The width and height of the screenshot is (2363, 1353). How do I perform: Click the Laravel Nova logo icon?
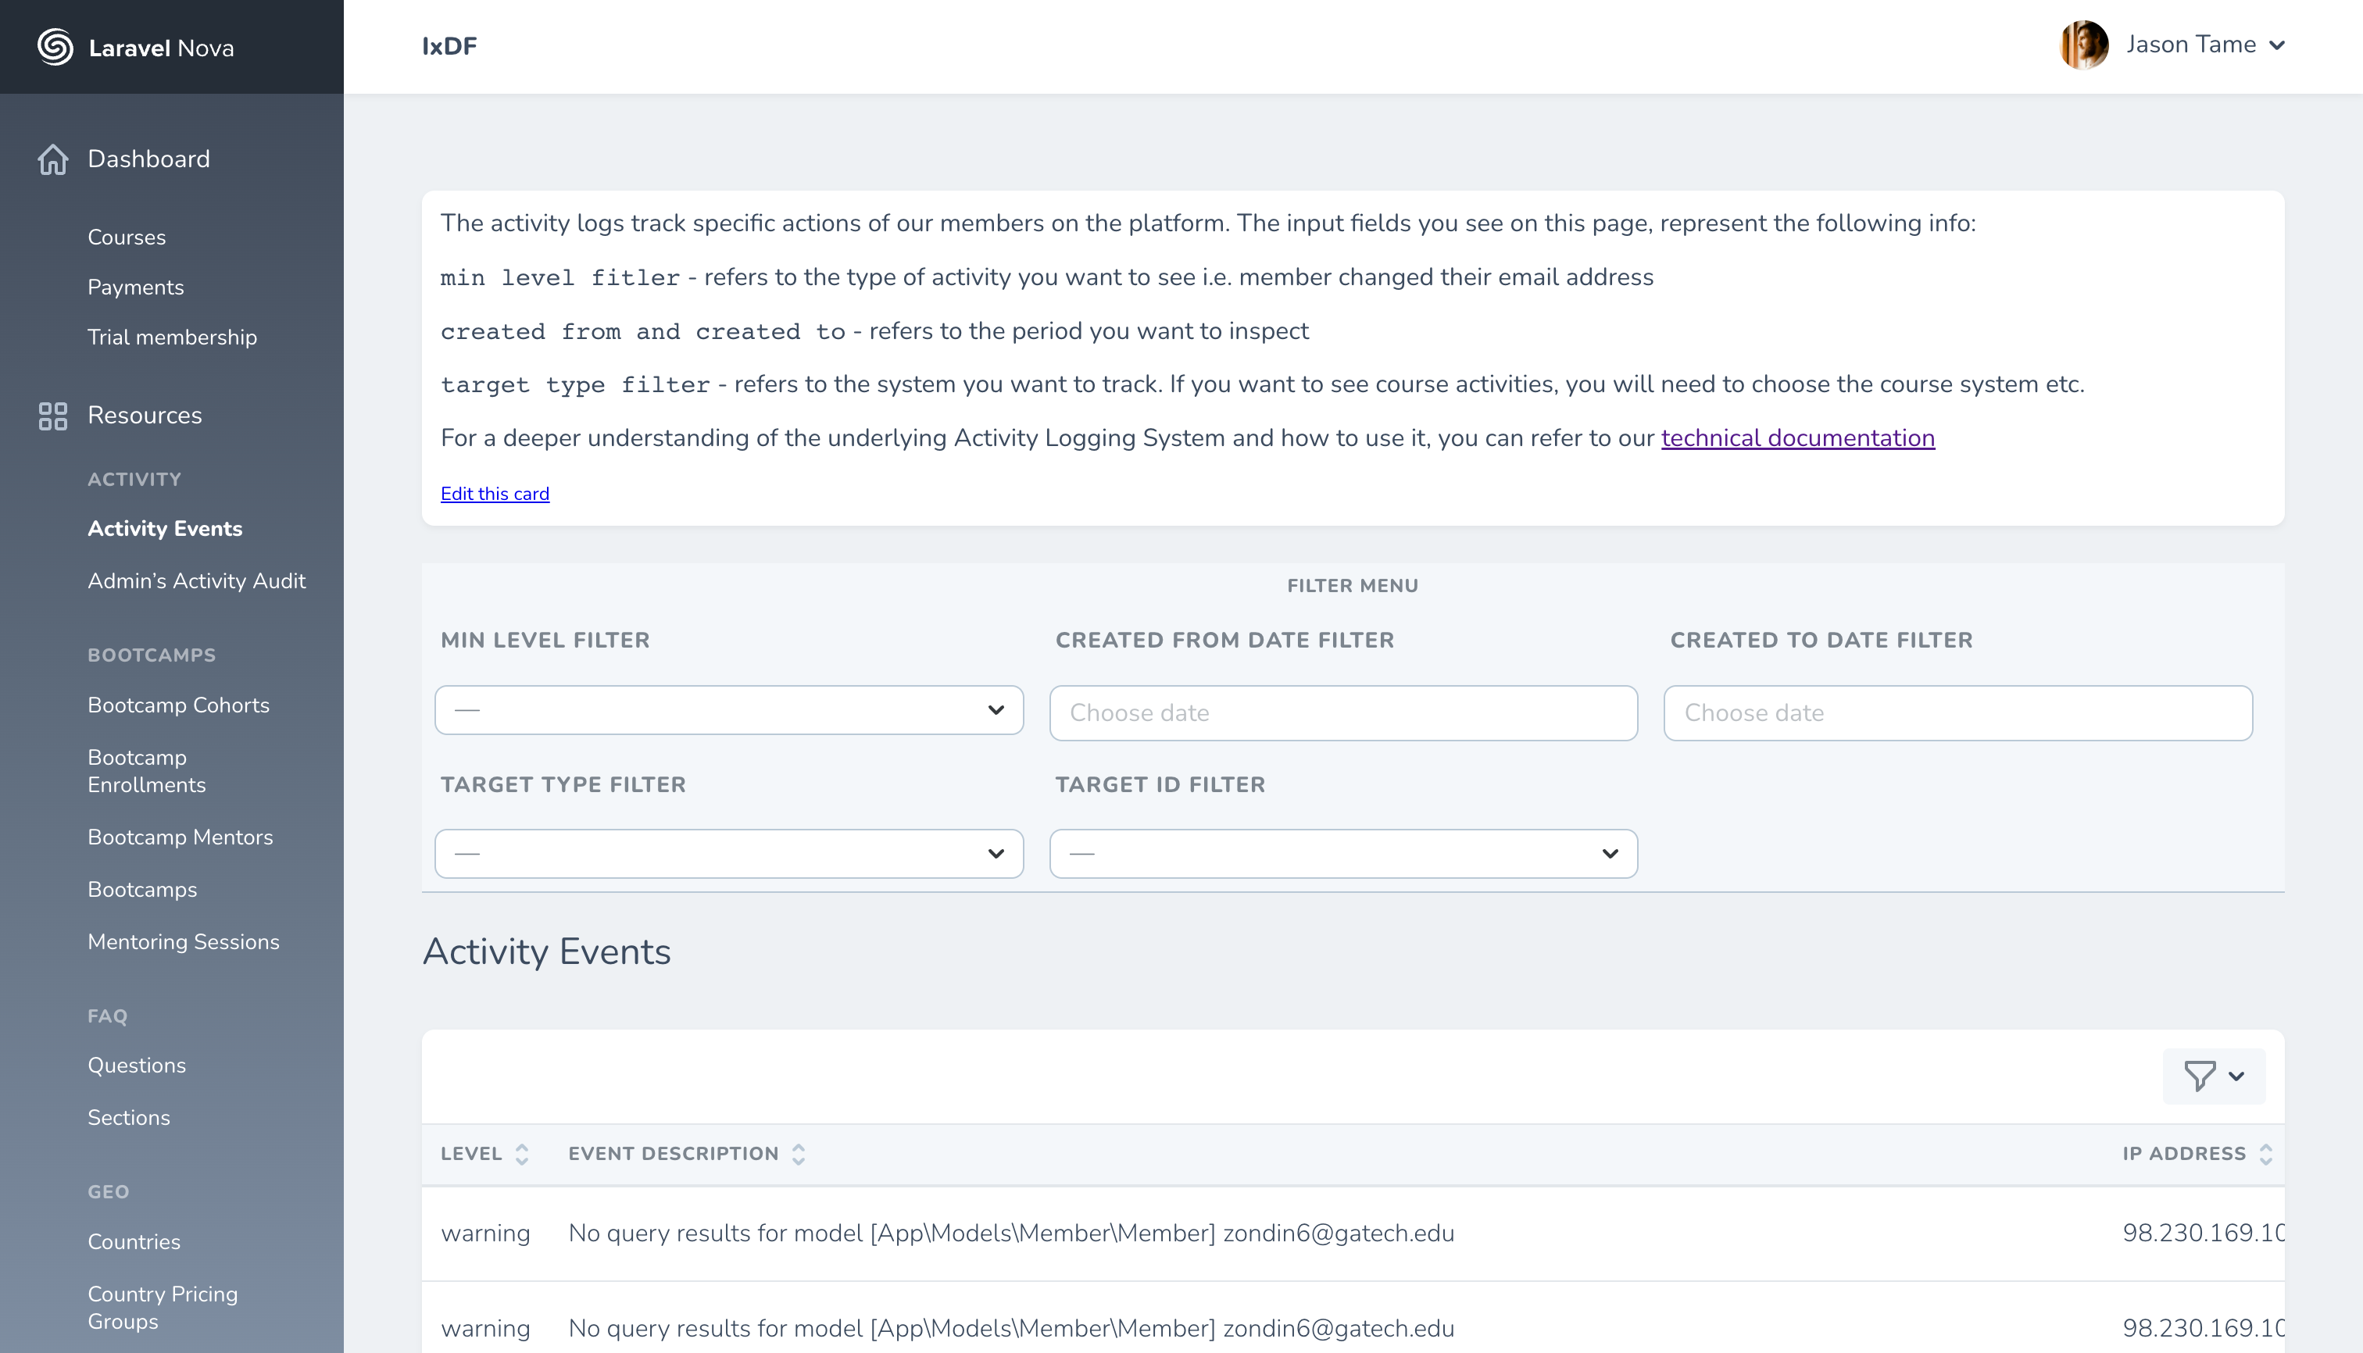(55, 46)
